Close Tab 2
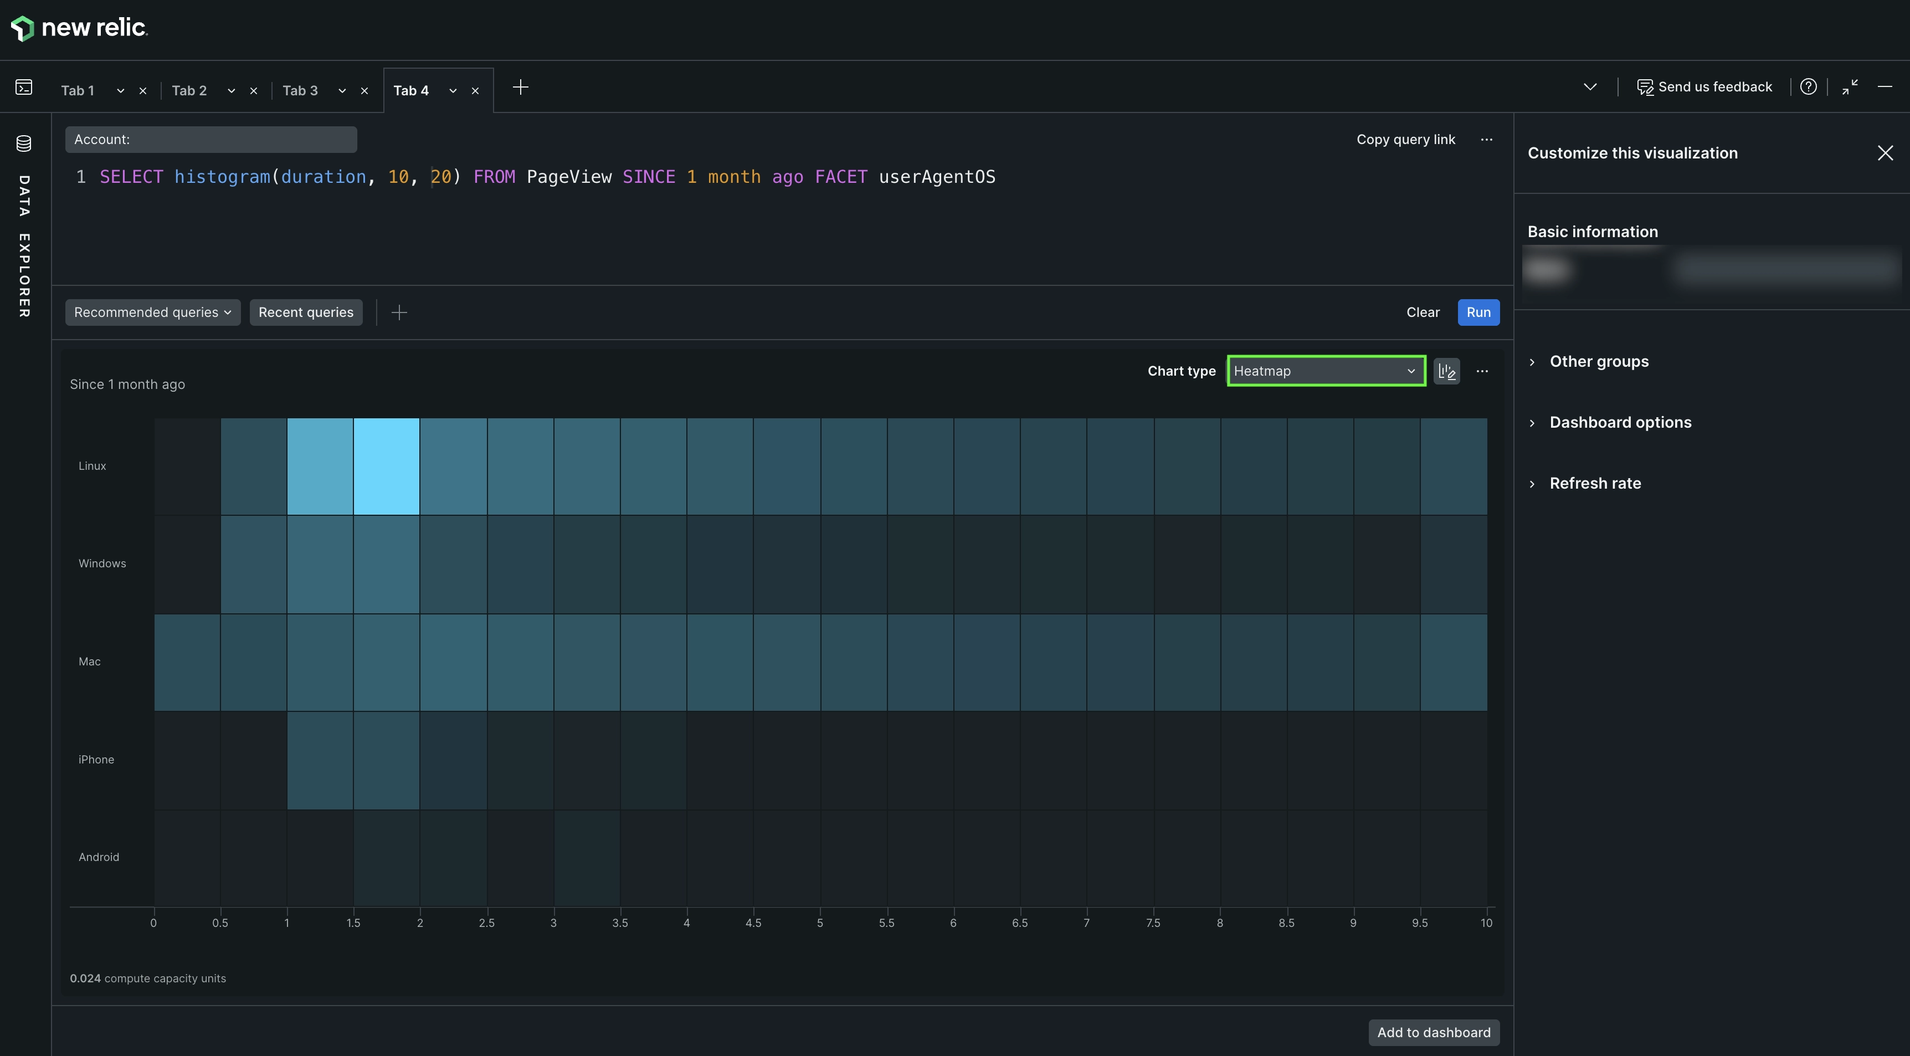 254,91
